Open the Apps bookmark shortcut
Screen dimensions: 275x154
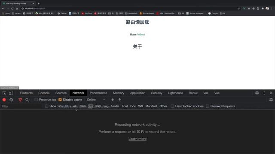pyautogui.click(x=6, y=13)
